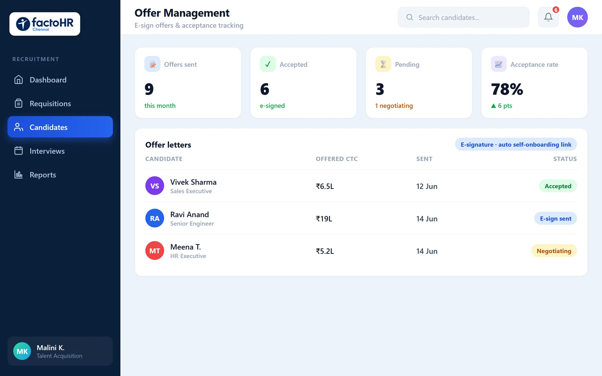
Task: Click the 6 pts increase indicator
Action: tap(501, 106)
